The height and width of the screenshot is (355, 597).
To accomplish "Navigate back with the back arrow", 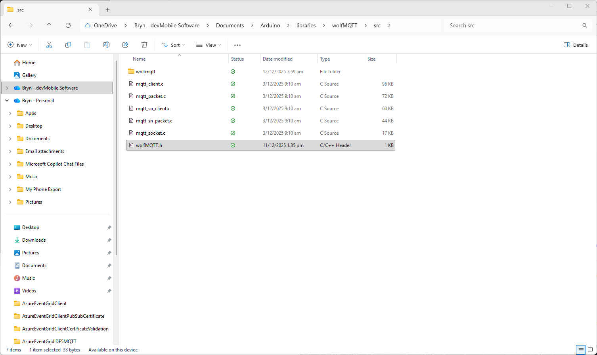I will coord(11,25).
